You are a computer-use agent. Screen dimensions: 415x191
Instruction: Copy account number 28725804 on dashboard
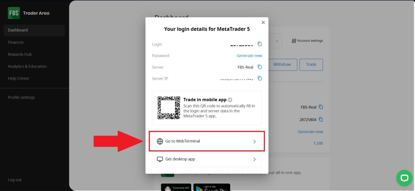pos(321,119)
